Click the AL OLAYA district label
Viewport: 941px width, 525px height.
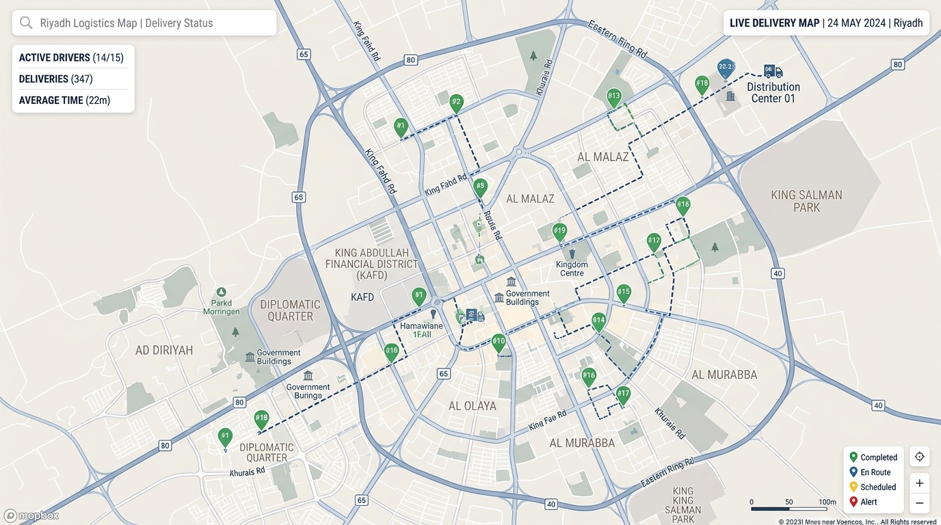tap(473, 406)
